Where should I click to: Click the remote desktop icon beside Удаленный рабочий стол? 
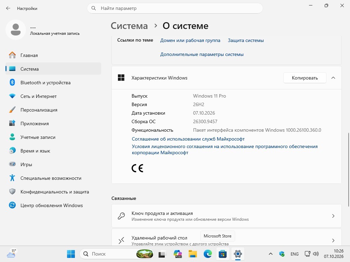pyautogui.click(x=121, y=241)
